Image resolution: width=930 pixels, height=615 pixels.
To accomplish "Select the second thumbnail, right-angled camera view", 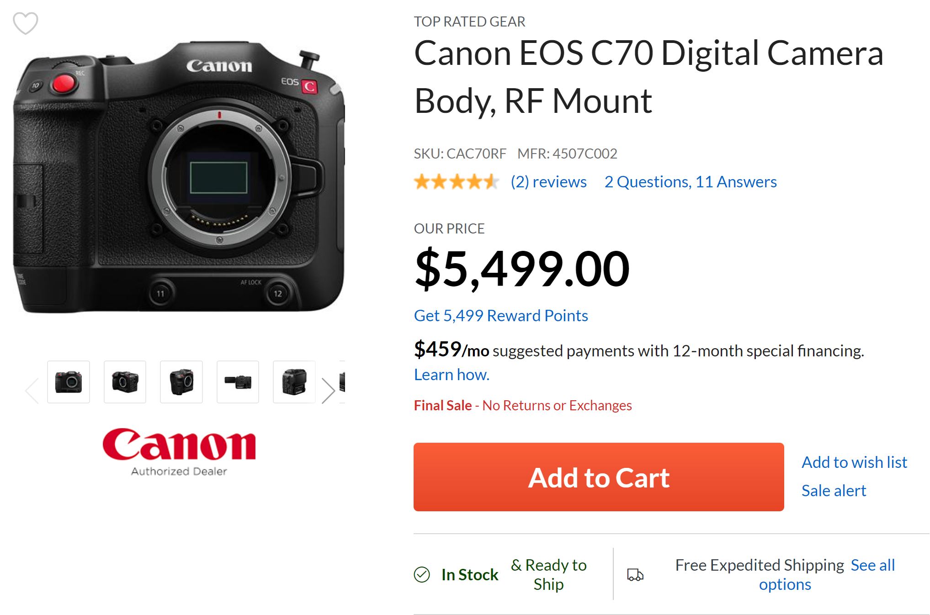I will pos(125,382).
